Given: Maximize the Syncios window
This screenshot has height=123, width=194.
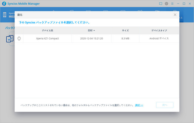Looking at the screenshot, I should pyautogui.click(x=184, y=4).
